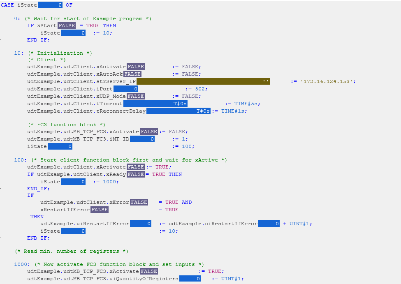Toggle the udtClient.xReady FALSE value
This screenshot has width=401, height=284.
(x=135, y=174)
